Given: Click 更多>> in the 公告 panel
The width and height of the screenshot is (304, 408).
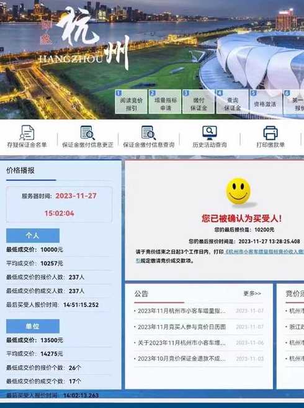Looking at the screenshot, I should pyautogui.click(x=252, y=294).
